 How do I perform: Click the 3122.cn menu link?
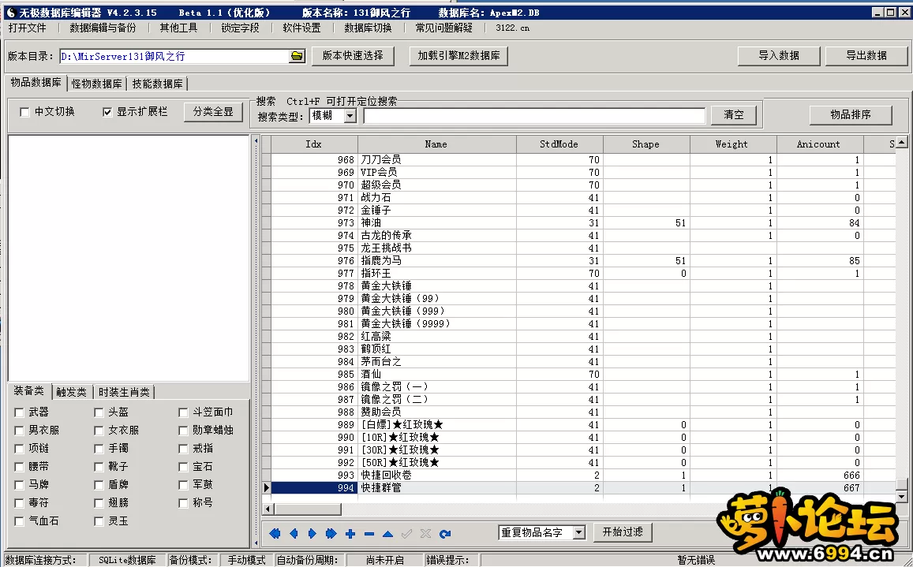click(512, 28)
